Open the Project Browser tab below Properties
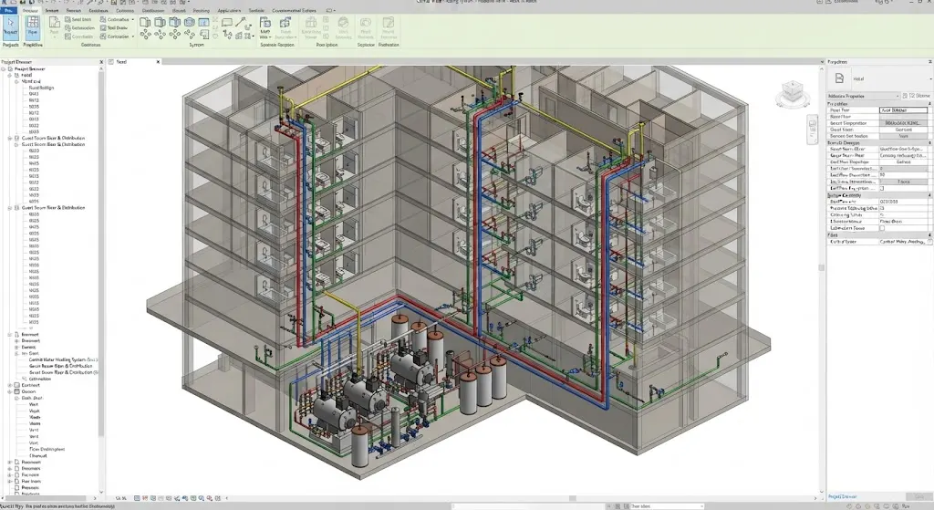The width and height of the screenshot is (934, 510). point(843,496)
